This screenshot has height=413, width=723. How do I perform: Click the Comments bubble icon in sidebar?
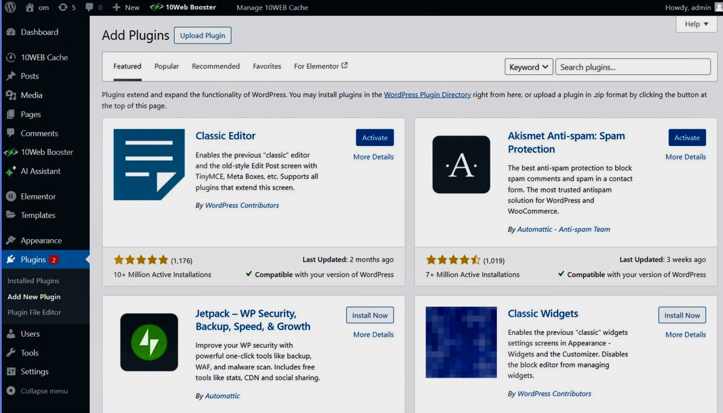tap(11, 133)
